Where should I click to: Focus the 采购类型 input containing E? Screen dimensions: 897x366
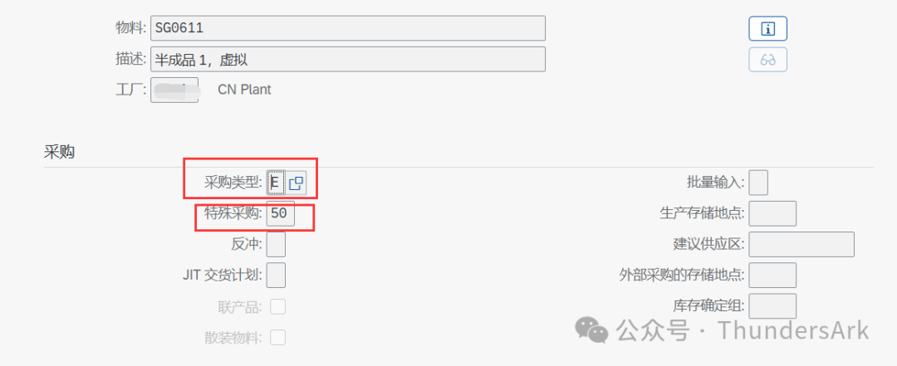coord(276,183)
